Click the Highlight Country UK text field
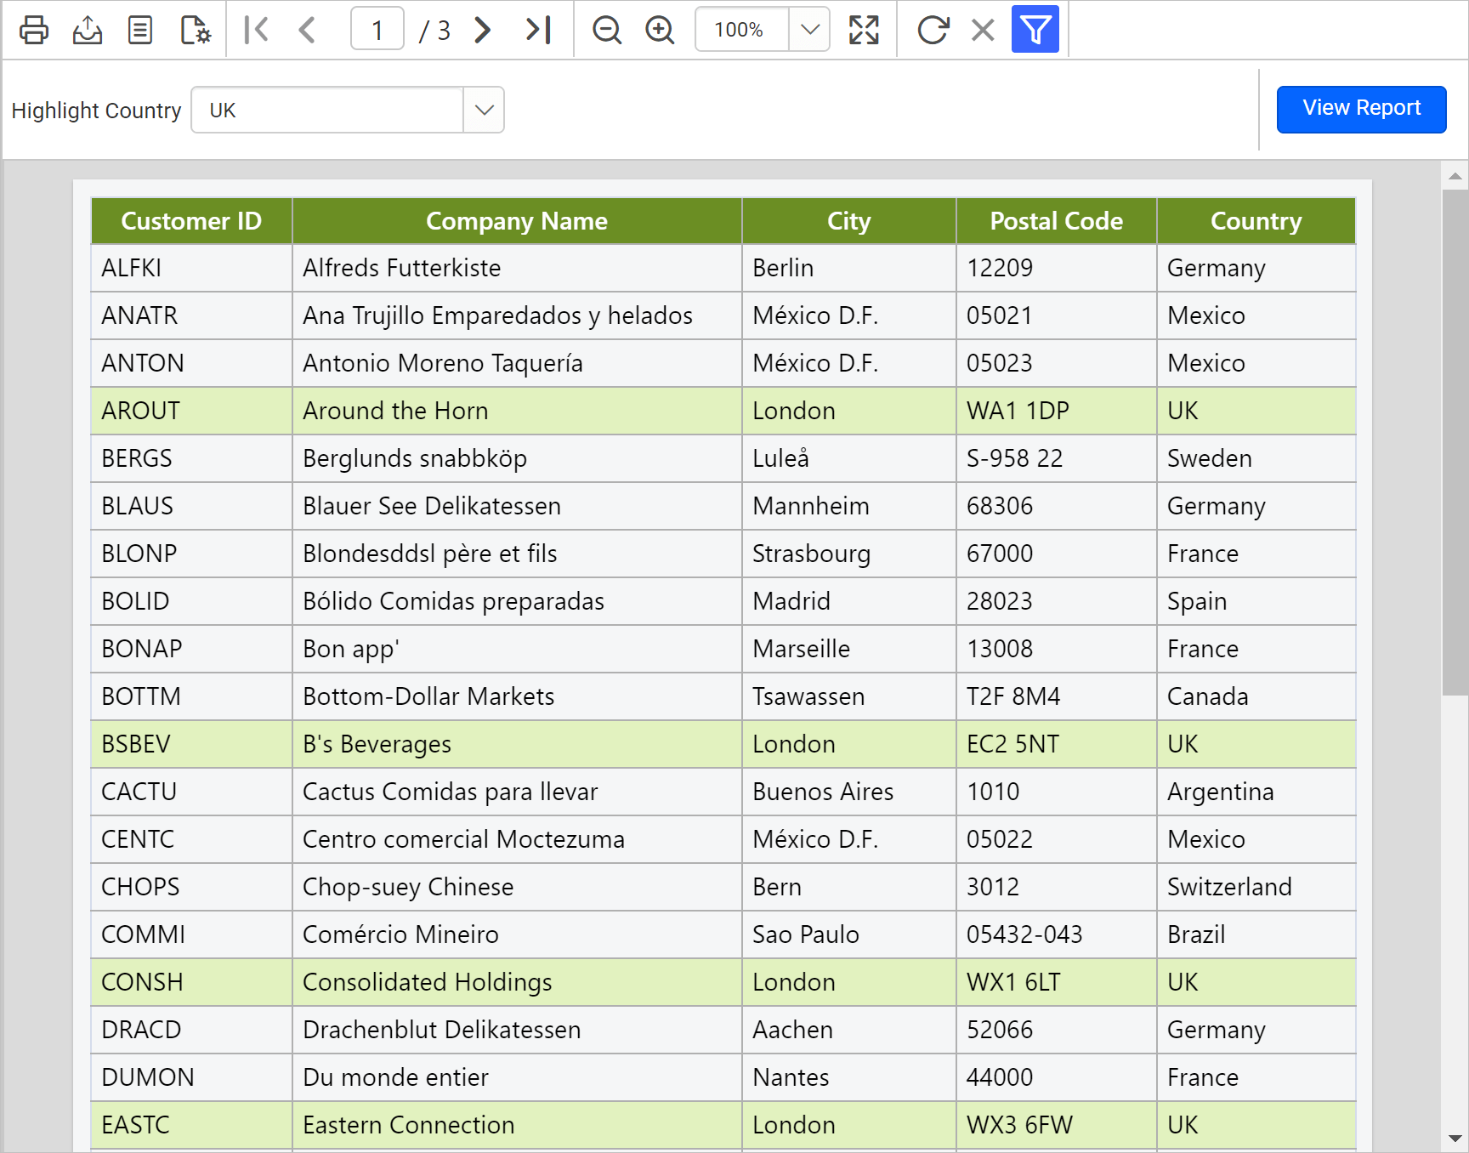1469x1153 pixels. tap(327, 110)
